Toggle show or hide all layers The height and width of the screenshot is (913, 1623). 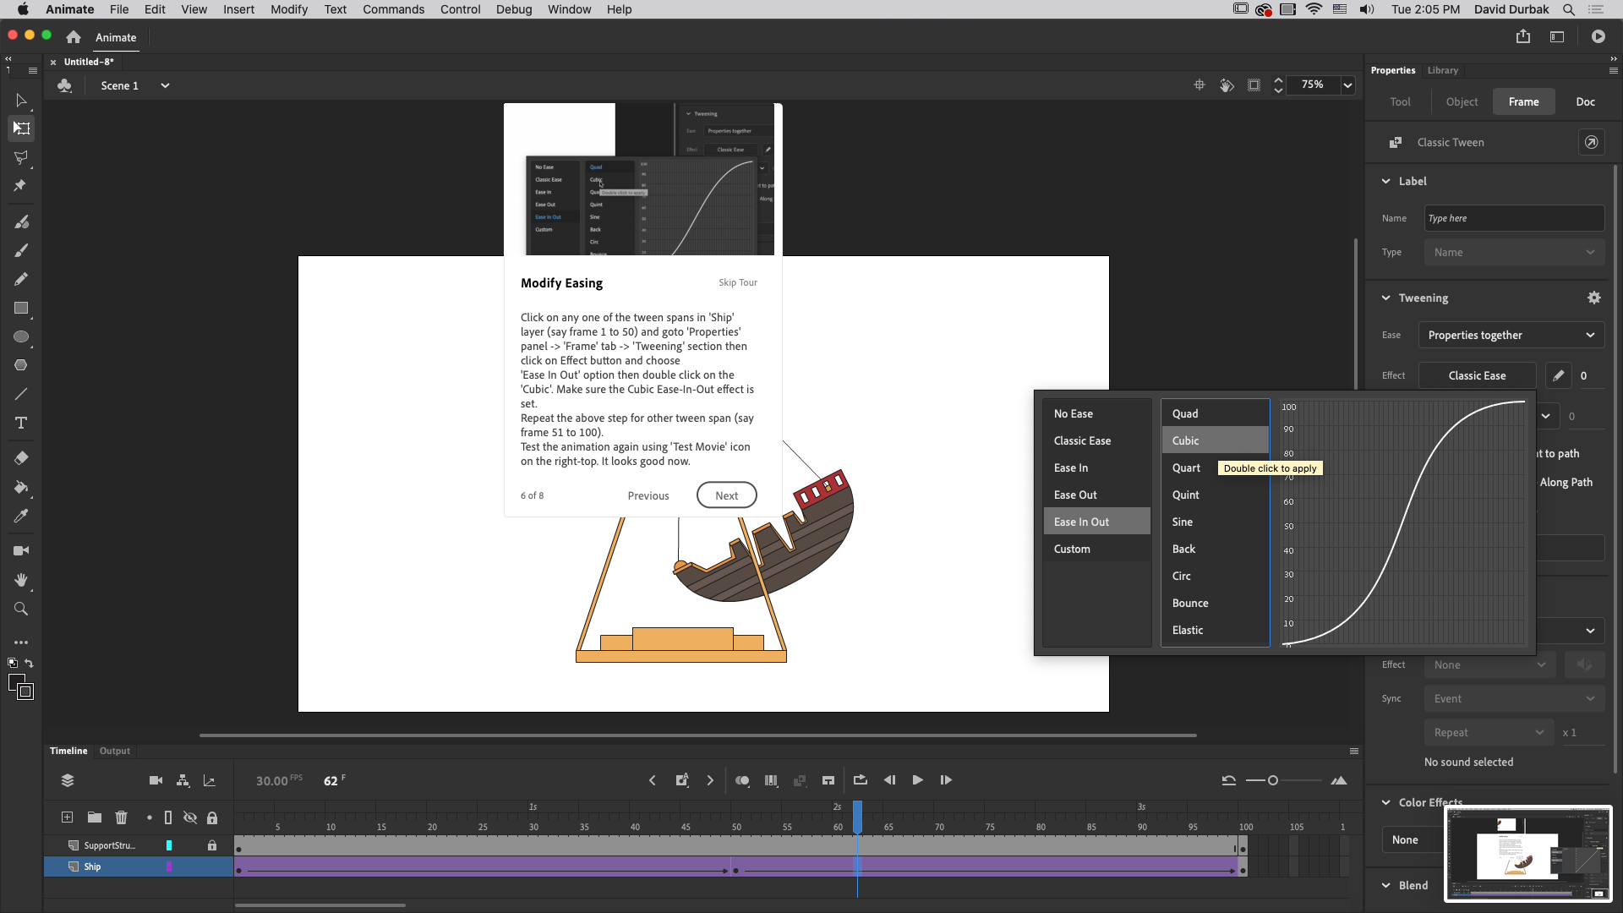[190, 817]
